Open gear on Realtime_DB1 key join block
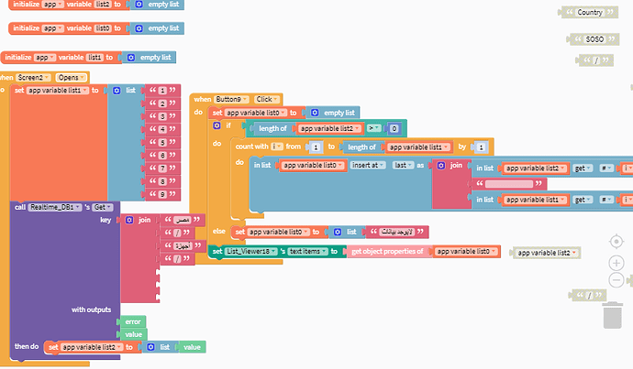 click(129, 220)
